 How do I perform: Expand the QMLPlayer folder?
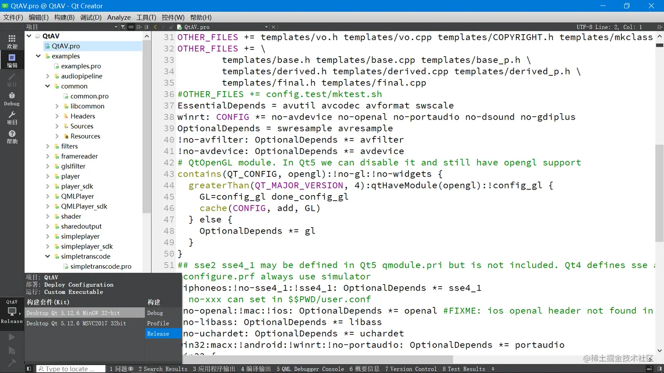(48, 196)
